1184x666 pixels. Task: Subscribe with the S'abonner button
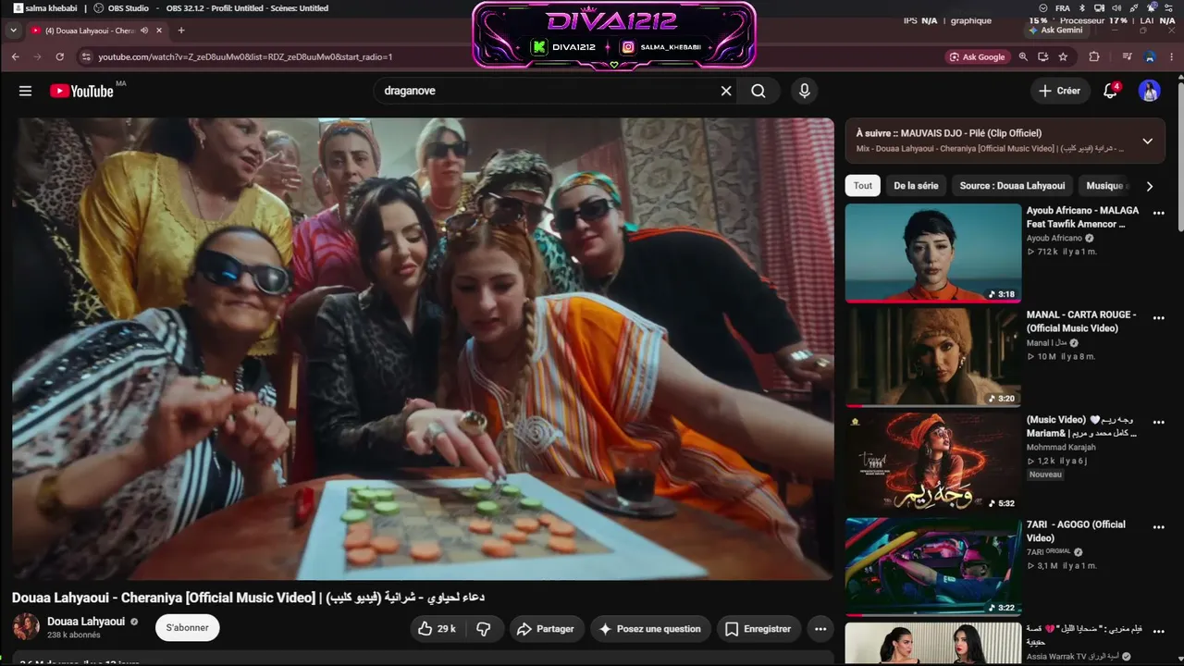pos(187,627)
